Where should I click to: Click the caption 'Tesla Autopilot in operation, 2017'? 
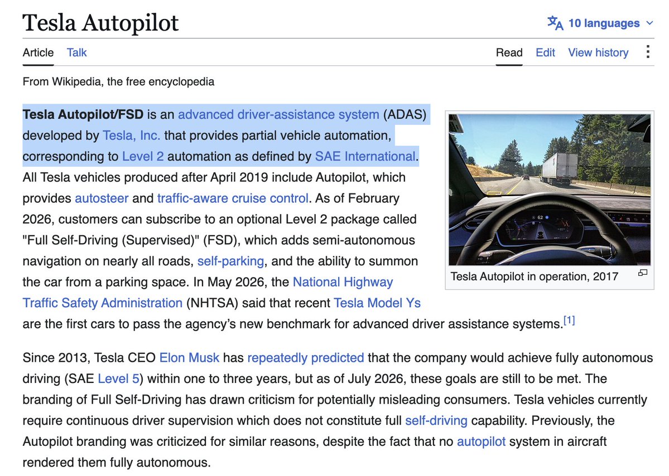[x=535, y=276]
